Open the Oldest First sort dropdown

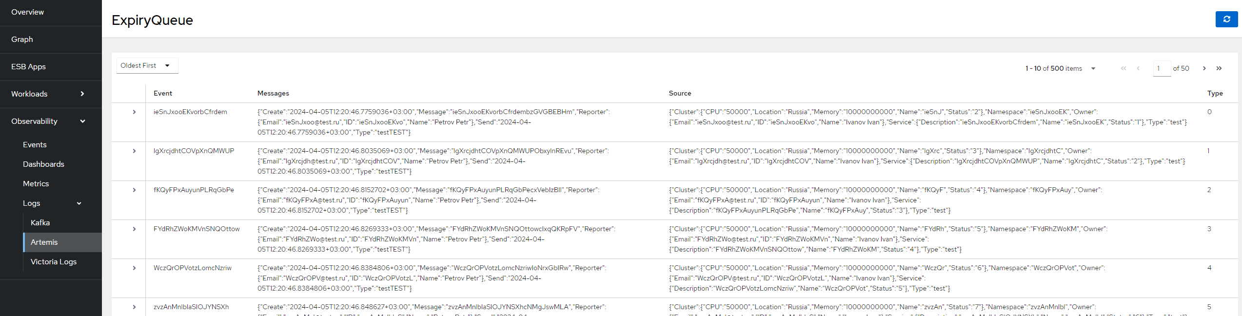(x=147, y=66)
